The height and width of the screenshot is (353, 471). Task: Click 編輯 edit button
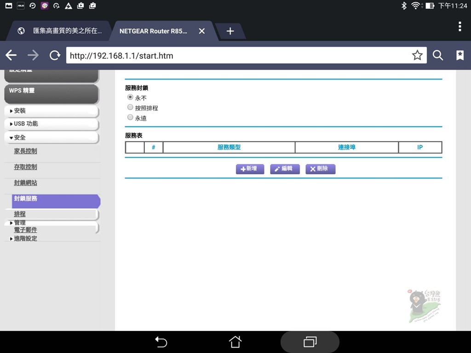coord(285,169)
